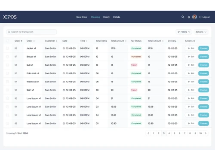215x161 pixels.
Task: Click the Delivery column header
Action: point(172,41)
